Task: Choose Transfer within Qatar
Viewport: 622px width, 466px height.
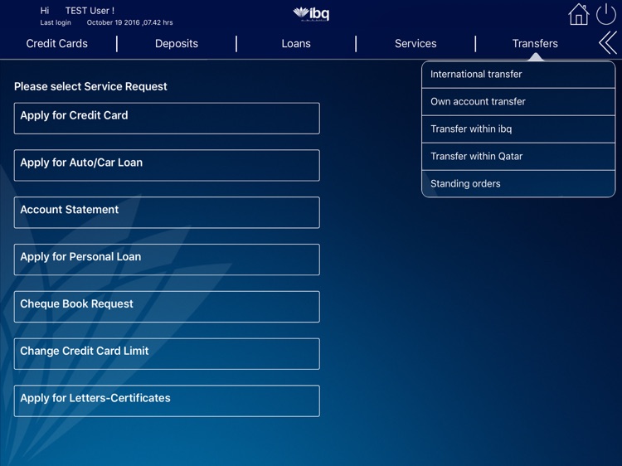Action: [518, 157]
